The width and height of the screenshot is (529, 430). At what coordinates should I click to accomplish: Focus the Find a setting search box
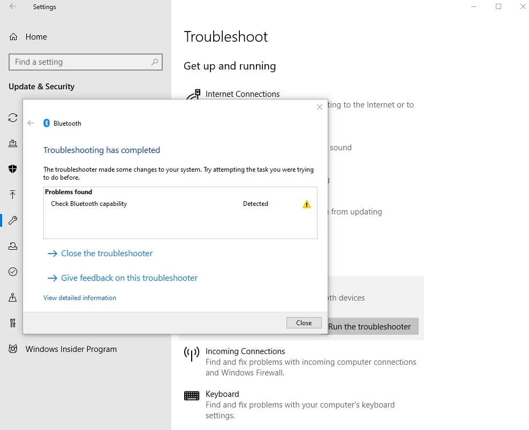[x=86, y=62]
